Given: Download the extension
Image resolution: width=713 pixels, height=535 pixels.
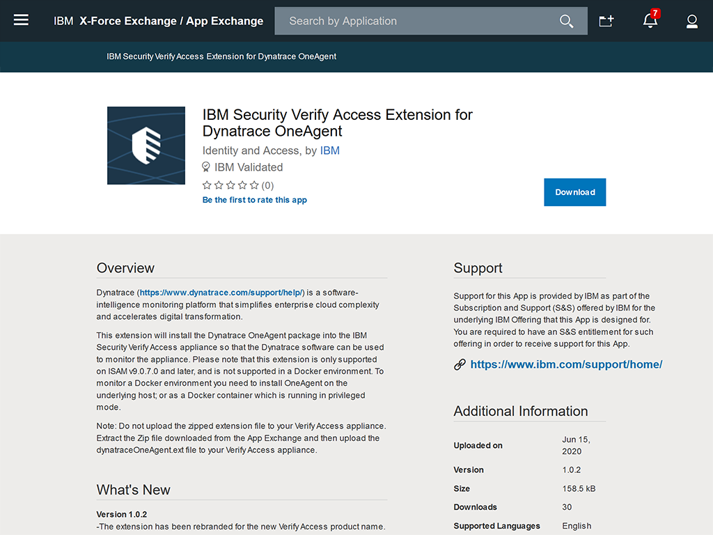Looking at the screenshot, I should (x=574, y=192).
